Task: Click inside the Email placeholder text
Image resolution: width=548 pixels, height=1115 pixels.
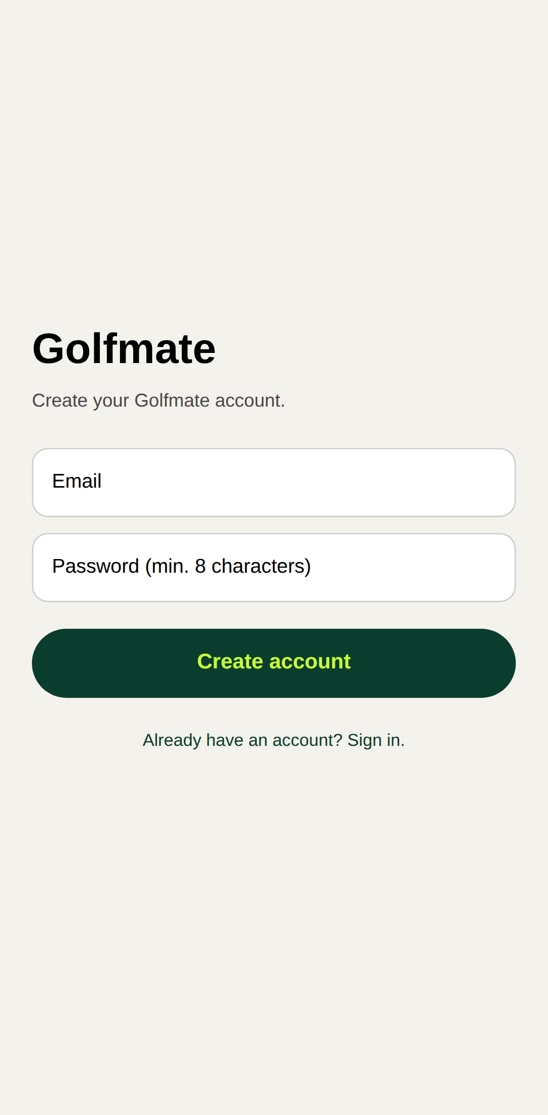Action: click(77, 481)
